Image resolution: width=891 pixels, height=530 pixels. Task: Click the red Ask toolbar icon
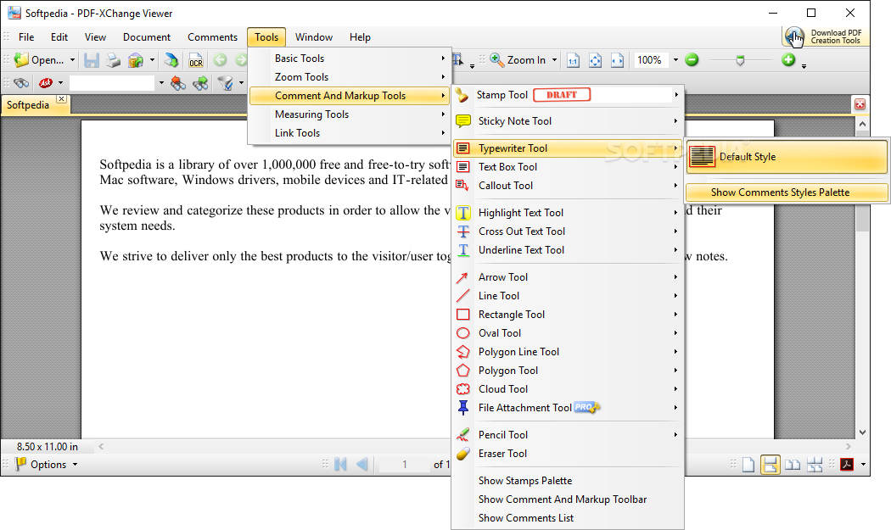(46, 83)
